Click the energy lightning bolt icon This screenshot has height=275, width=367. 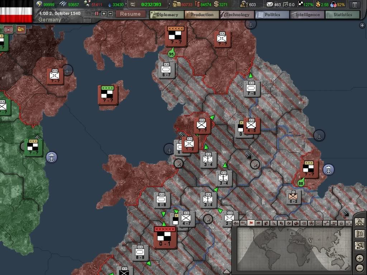[x=39, y=4]
